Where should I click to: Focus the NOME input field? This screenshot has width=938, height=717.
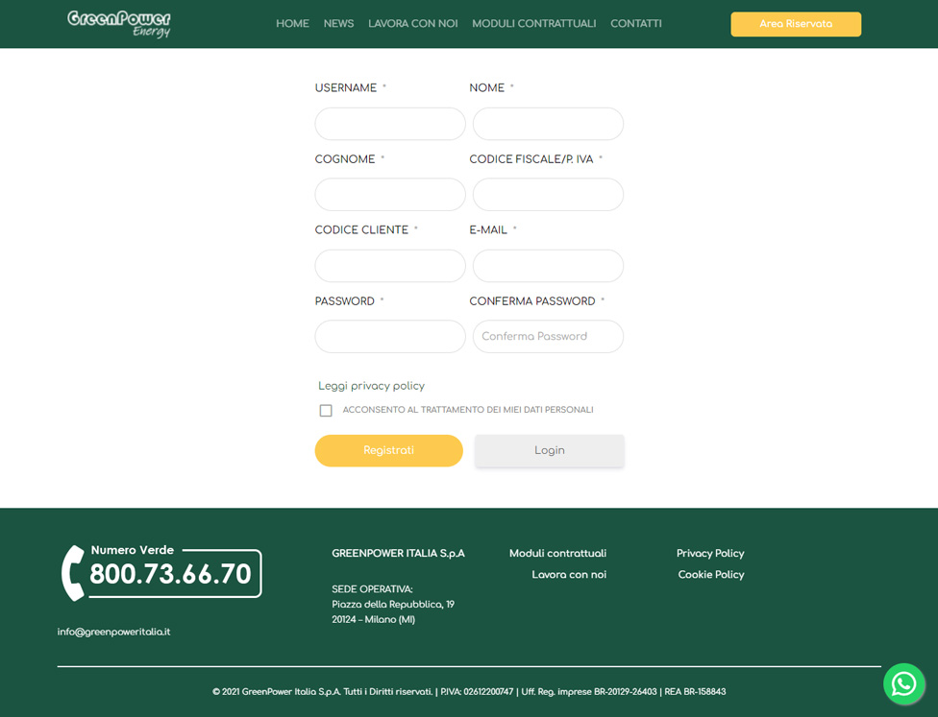point(548,124)
